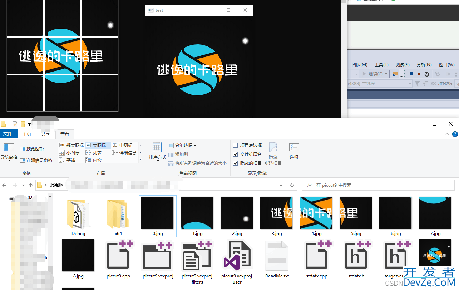Select the piccut9.cpp file
The width and height of the screenshot is (459, 290).
point(118,259)
